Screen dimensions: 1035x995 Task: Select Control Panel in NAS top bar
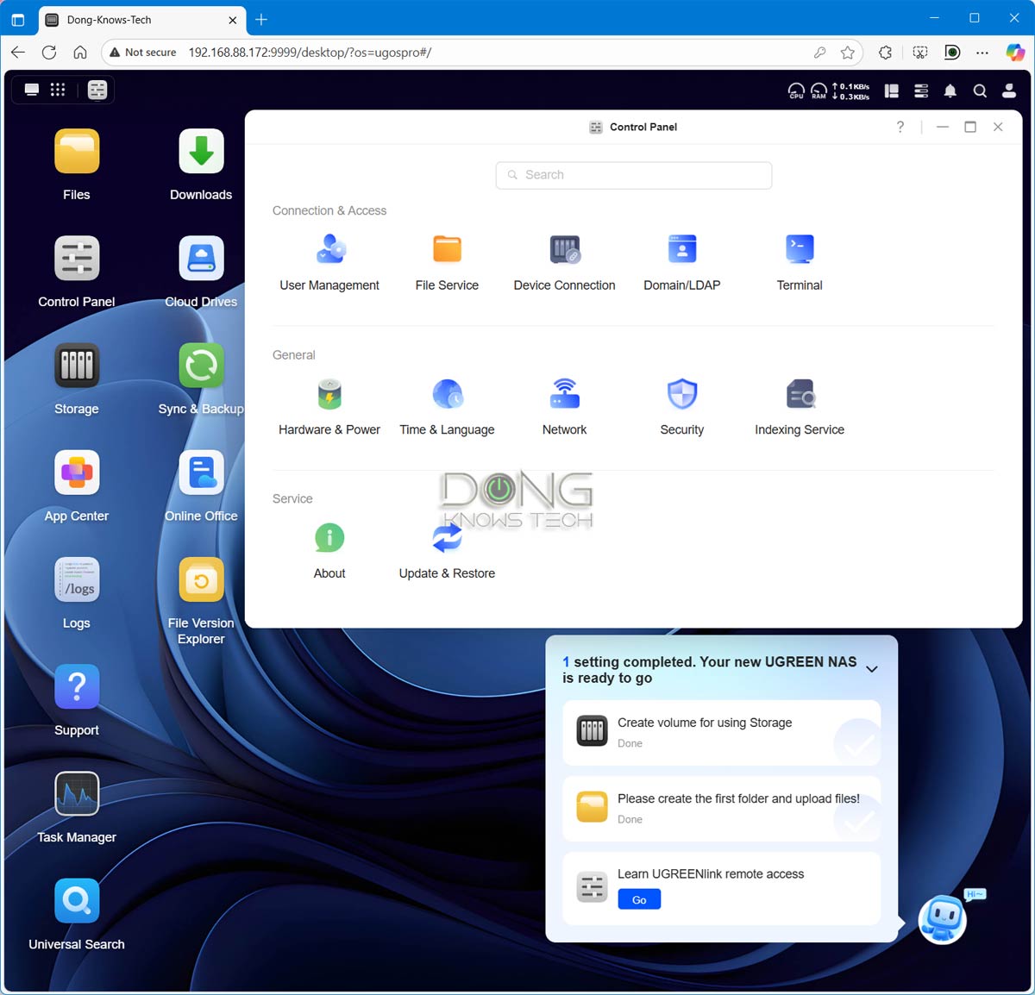click(x=97, y=90)
